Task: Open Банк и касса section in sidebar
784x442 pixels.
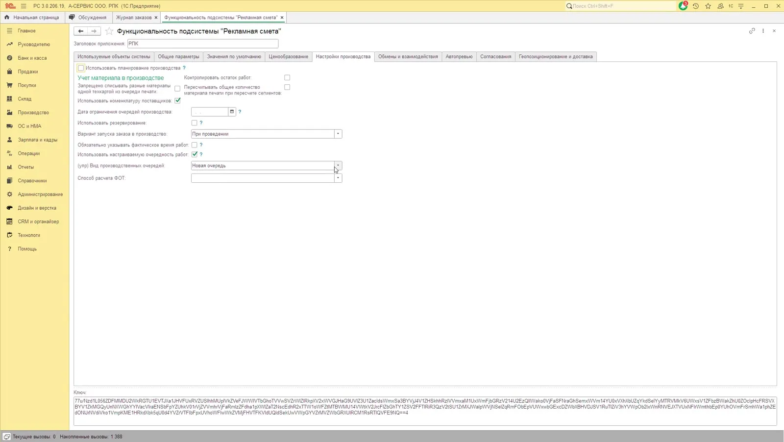Action: pos(32,58)
